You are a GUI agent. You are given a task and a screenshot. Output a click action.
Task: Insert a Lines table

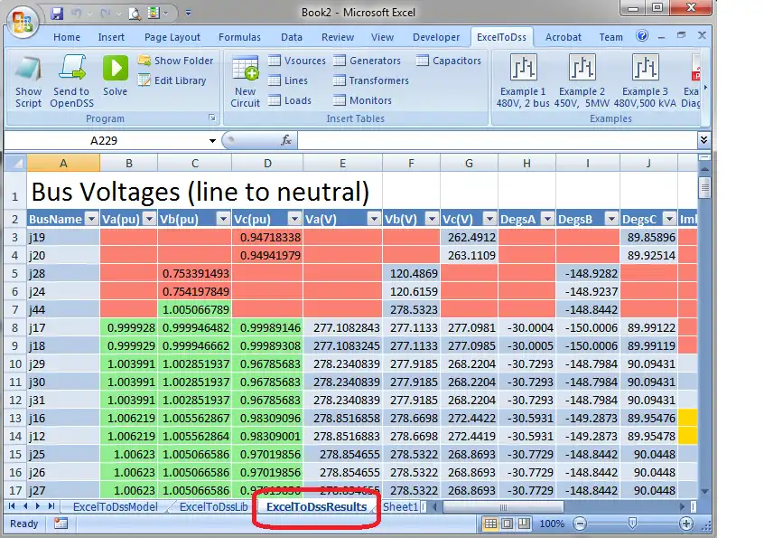pos(288,80)
